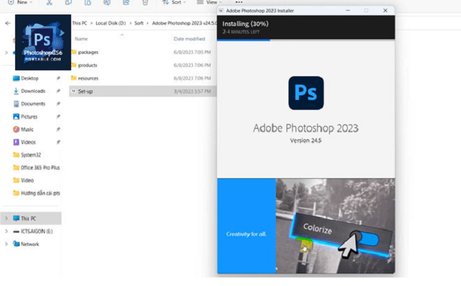The height and width of the screenshot is (286, 461).
Task: Open Desktop in the sidebar
Action: click(x=30, y=78)
